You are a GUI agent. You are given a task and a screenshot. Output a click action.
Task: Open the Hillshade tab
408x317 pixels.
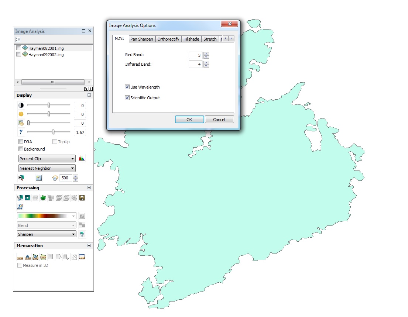point(191,39)
